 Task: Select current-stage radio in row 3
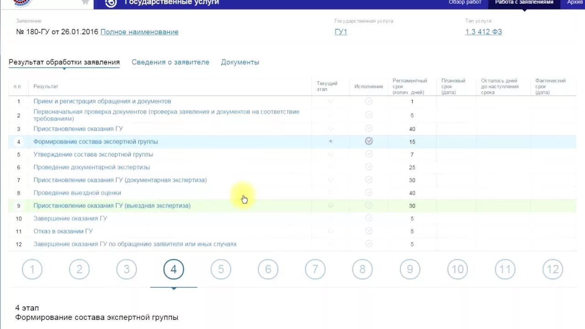[331, 129]
